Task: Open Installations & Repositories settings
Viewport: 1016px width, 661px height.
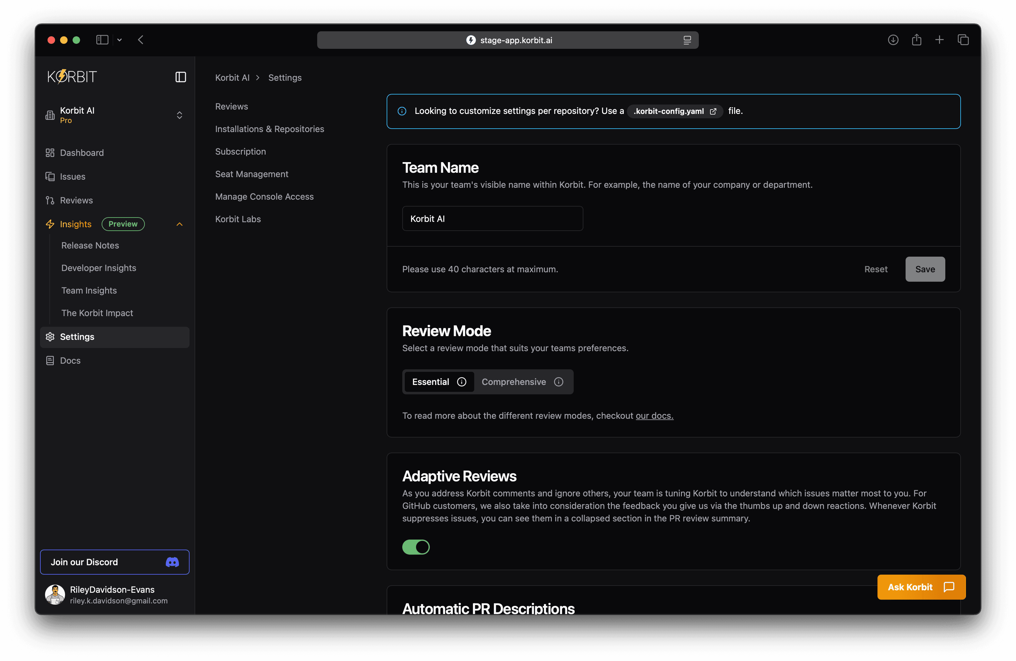Action: point(269,129)
